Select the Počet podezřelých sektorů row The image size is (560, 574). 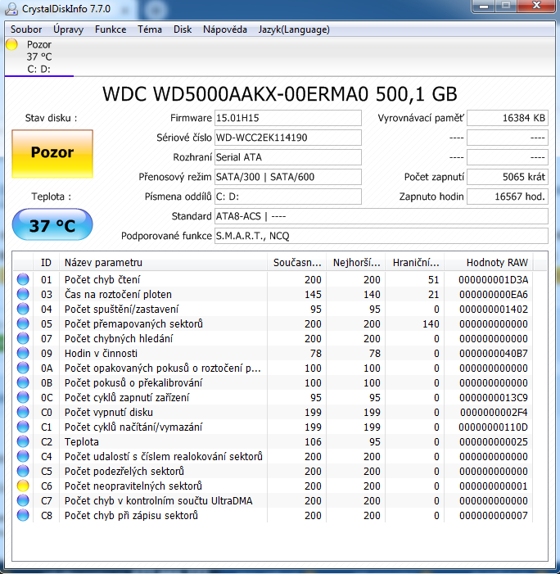164,471
